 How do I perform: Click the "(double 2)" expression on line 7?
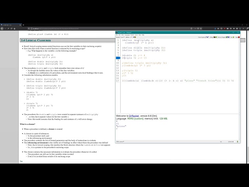click(129, 55)
